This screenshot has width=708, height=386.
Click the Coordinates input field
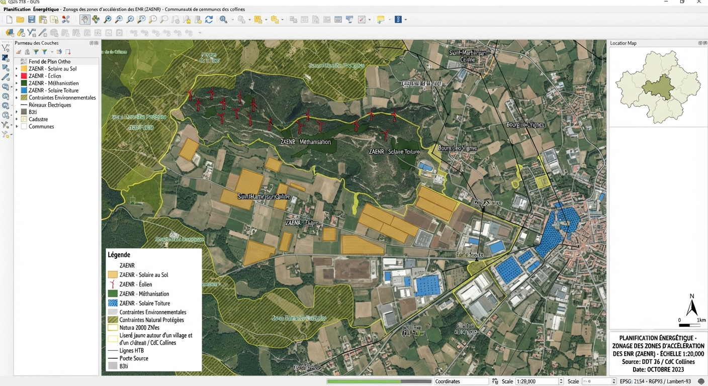[461, 381]
